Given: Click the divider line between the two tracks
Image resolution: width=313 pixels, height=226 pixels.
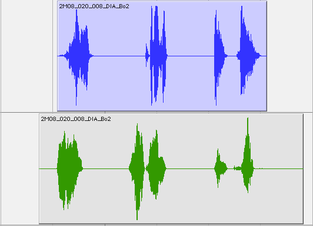Looking at the screenshot, I should (x=156, y=112).
